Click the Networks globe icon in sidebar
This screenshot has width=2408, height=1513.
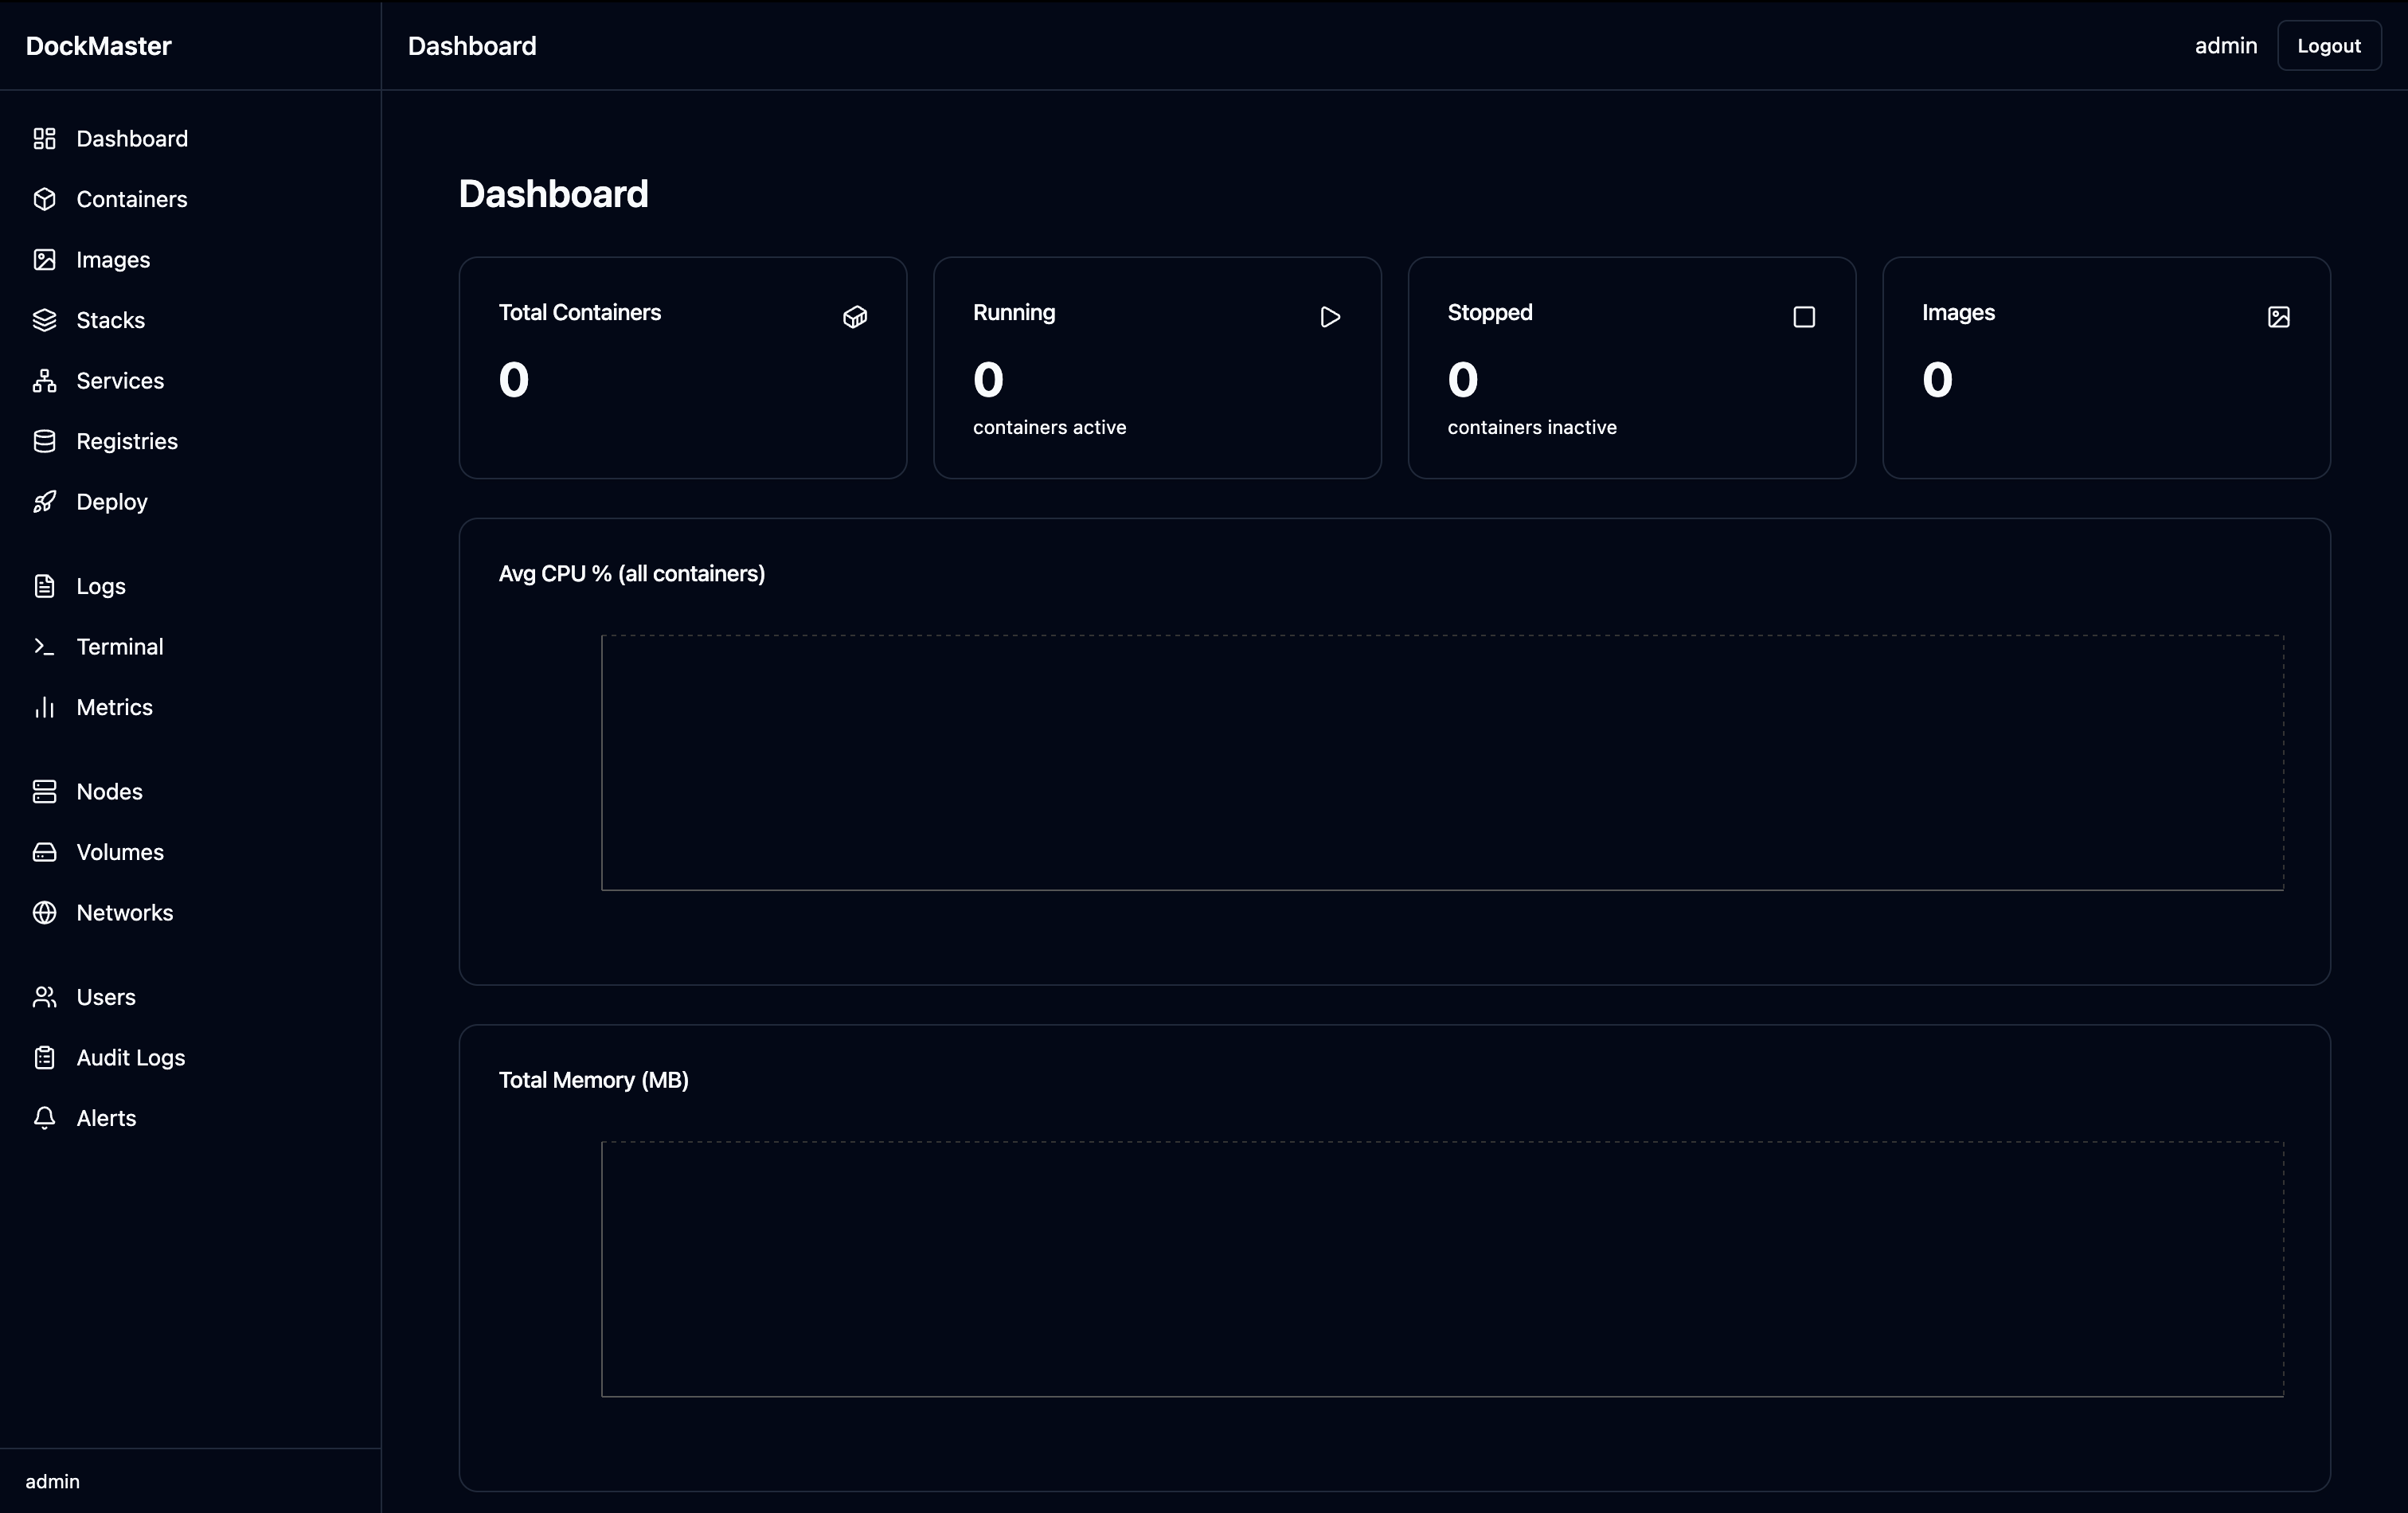point(44,913)
